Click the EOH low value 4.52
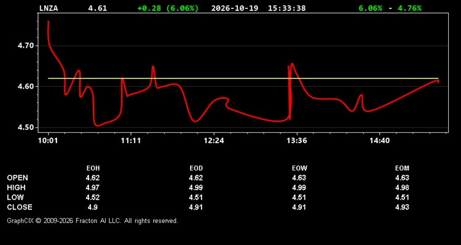461x245 pixels. coord(93,197)
